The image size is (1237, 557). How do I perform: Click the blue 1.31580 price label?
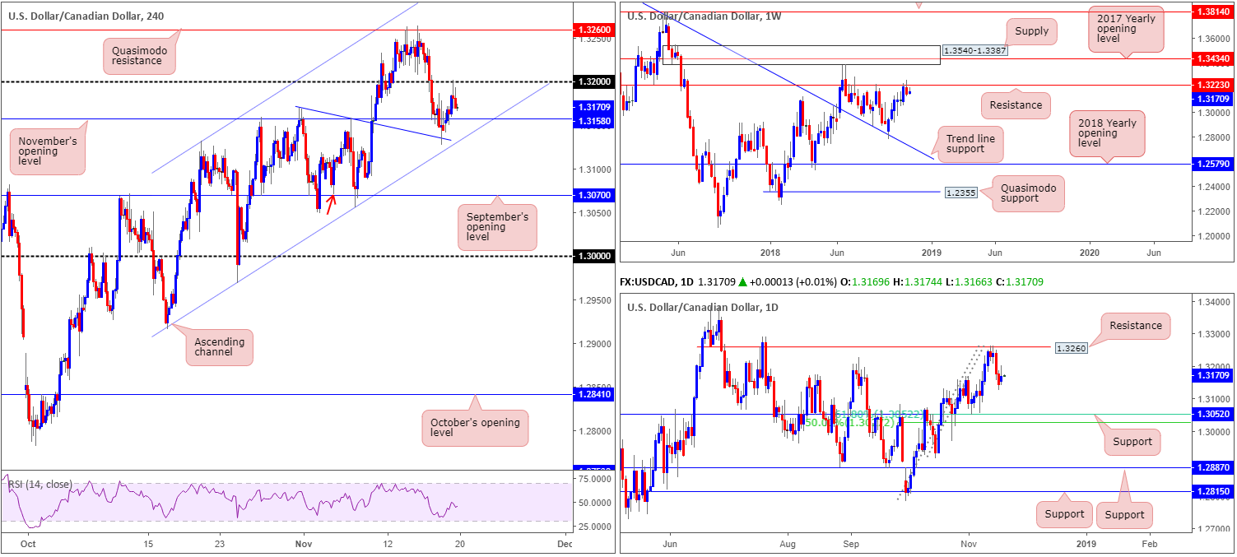point(593,119)
